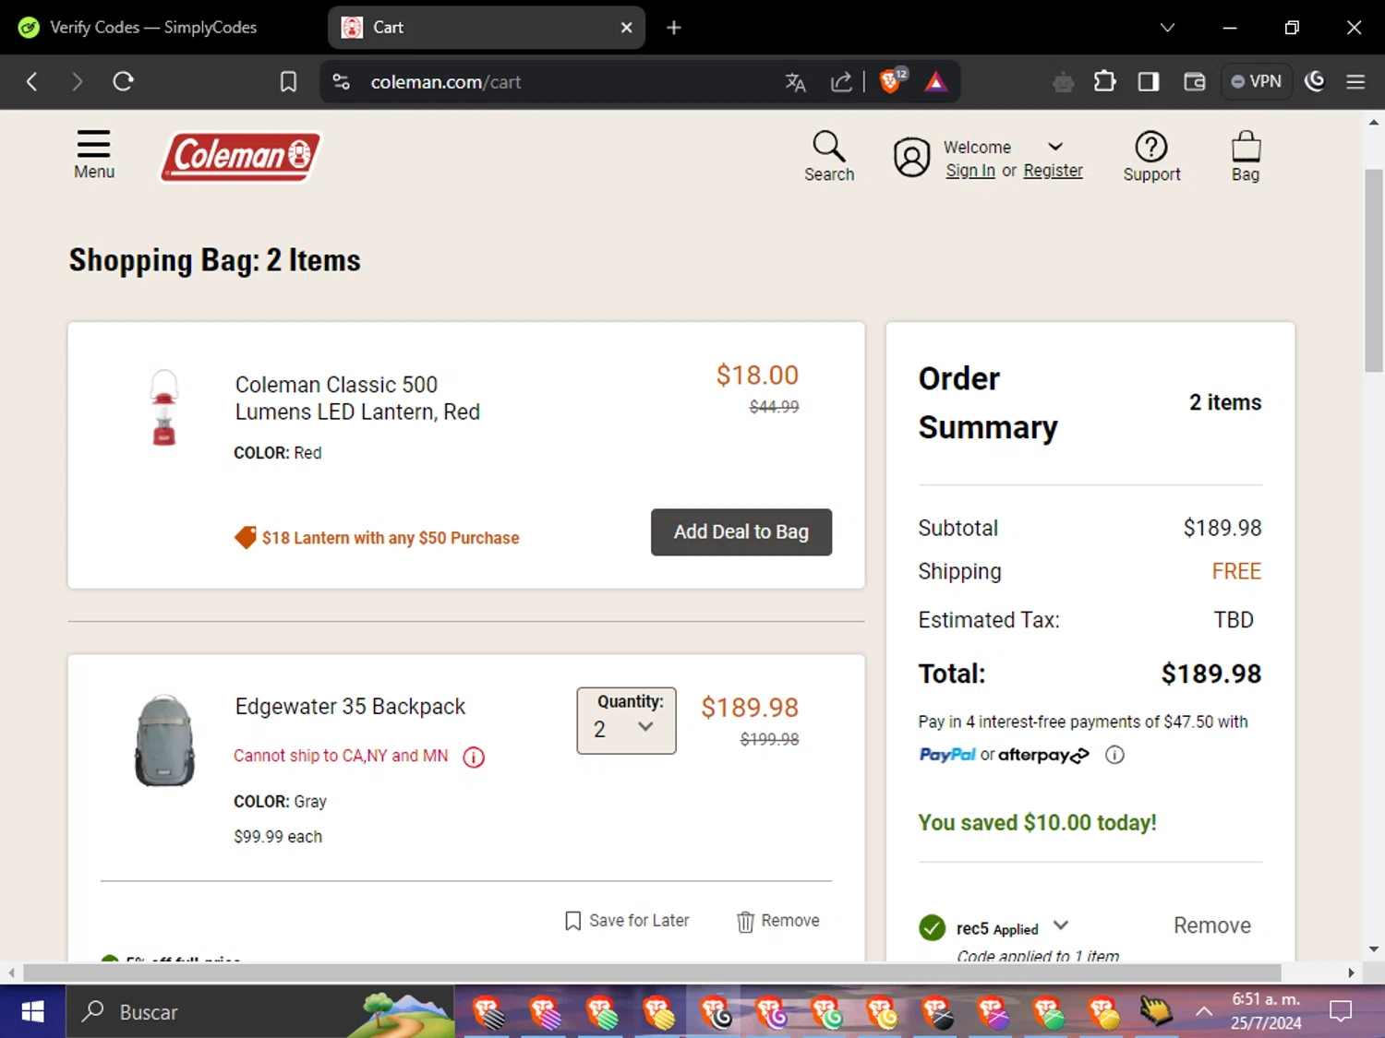1385x1038 pixels.
Task: Click the taskbar Buscar search box
Action: [x=259, y=1012]
